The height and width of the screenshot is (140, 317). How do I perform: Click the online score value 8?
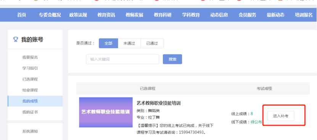point(252,114)
